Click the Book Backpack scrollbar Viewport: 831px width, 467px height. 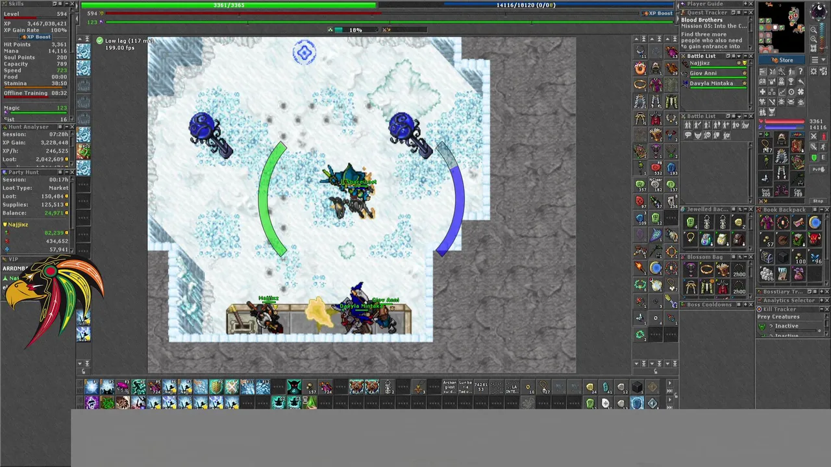(826, 249)
